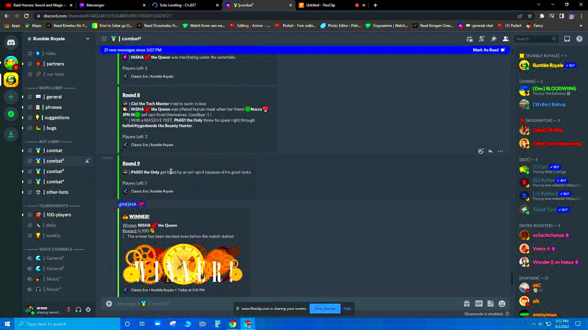Open a new browser tab

click(x=375, y=5)
